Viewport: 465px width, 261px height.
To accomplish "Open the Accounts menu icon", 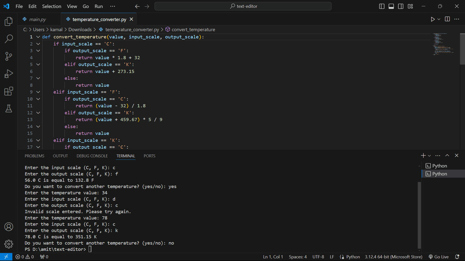I will tap(9, 227).
